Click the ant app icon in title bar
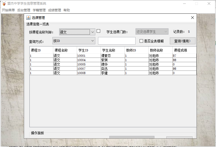 pos(4,4)
